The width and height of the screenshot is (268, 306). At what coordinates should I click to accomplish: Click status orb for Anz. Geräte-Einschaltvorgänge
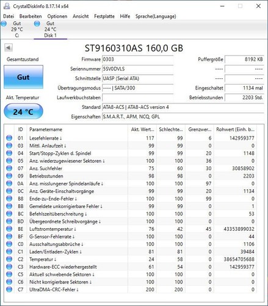point(9,191)
